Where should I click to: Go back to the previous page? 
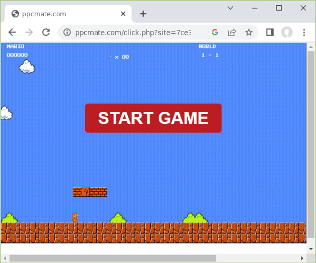coord(12,32)
